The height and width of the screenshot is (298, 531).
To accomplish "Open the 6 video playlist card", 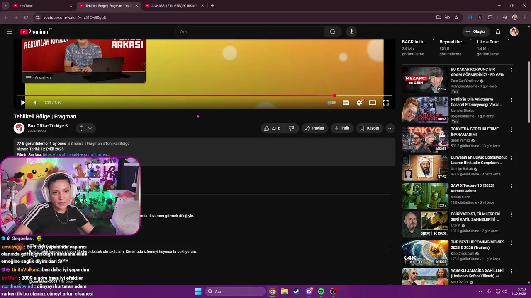I will point(84,61).
